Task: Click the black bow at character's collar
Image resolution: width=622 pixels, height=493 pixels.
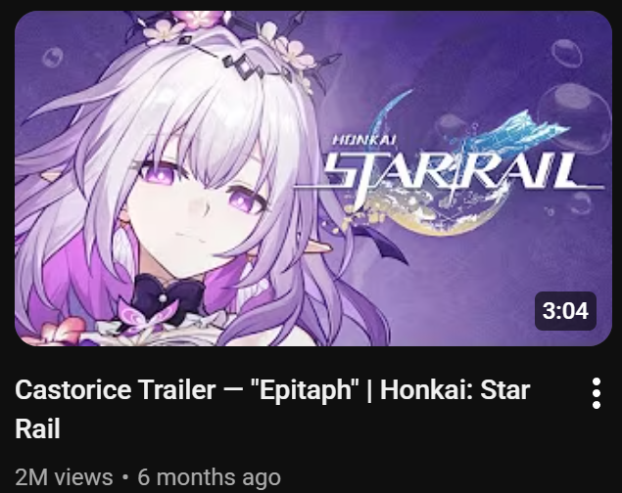Action: (168, 297)
